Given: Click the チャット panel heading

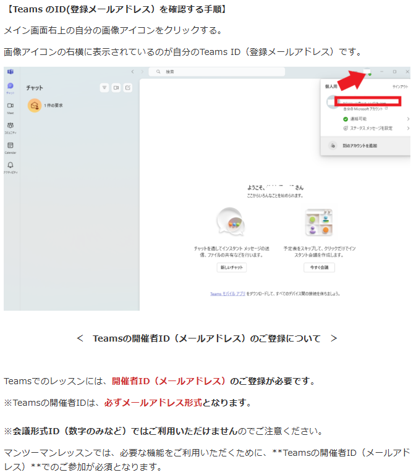Looking at the screenshot, I should pos(35,88).
